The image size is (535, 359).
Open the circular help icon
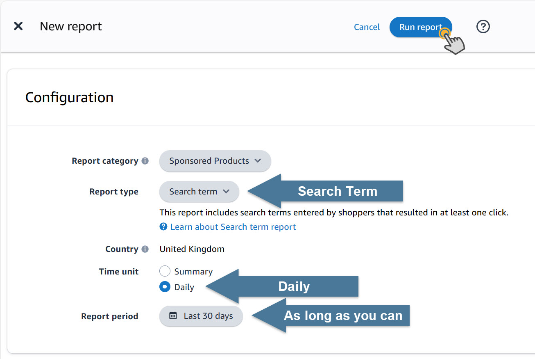click(483, 26)
